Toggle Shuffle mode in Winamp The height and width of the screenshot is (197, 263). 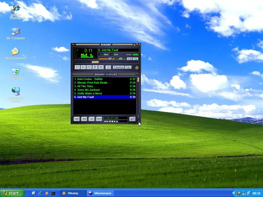[119, 67]
